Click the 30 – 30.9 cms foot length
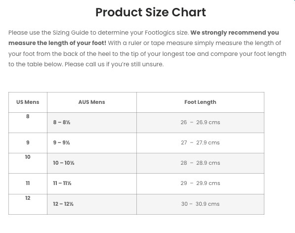 [x=200, y=204]
